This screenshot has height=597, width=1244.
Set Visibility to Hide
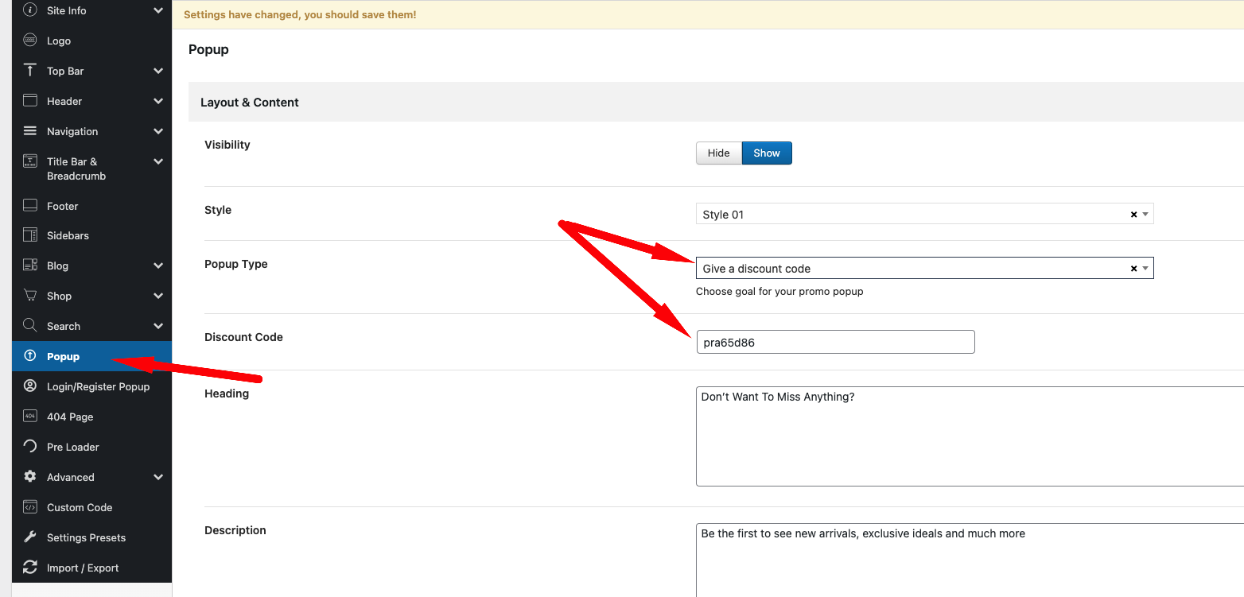718,153
